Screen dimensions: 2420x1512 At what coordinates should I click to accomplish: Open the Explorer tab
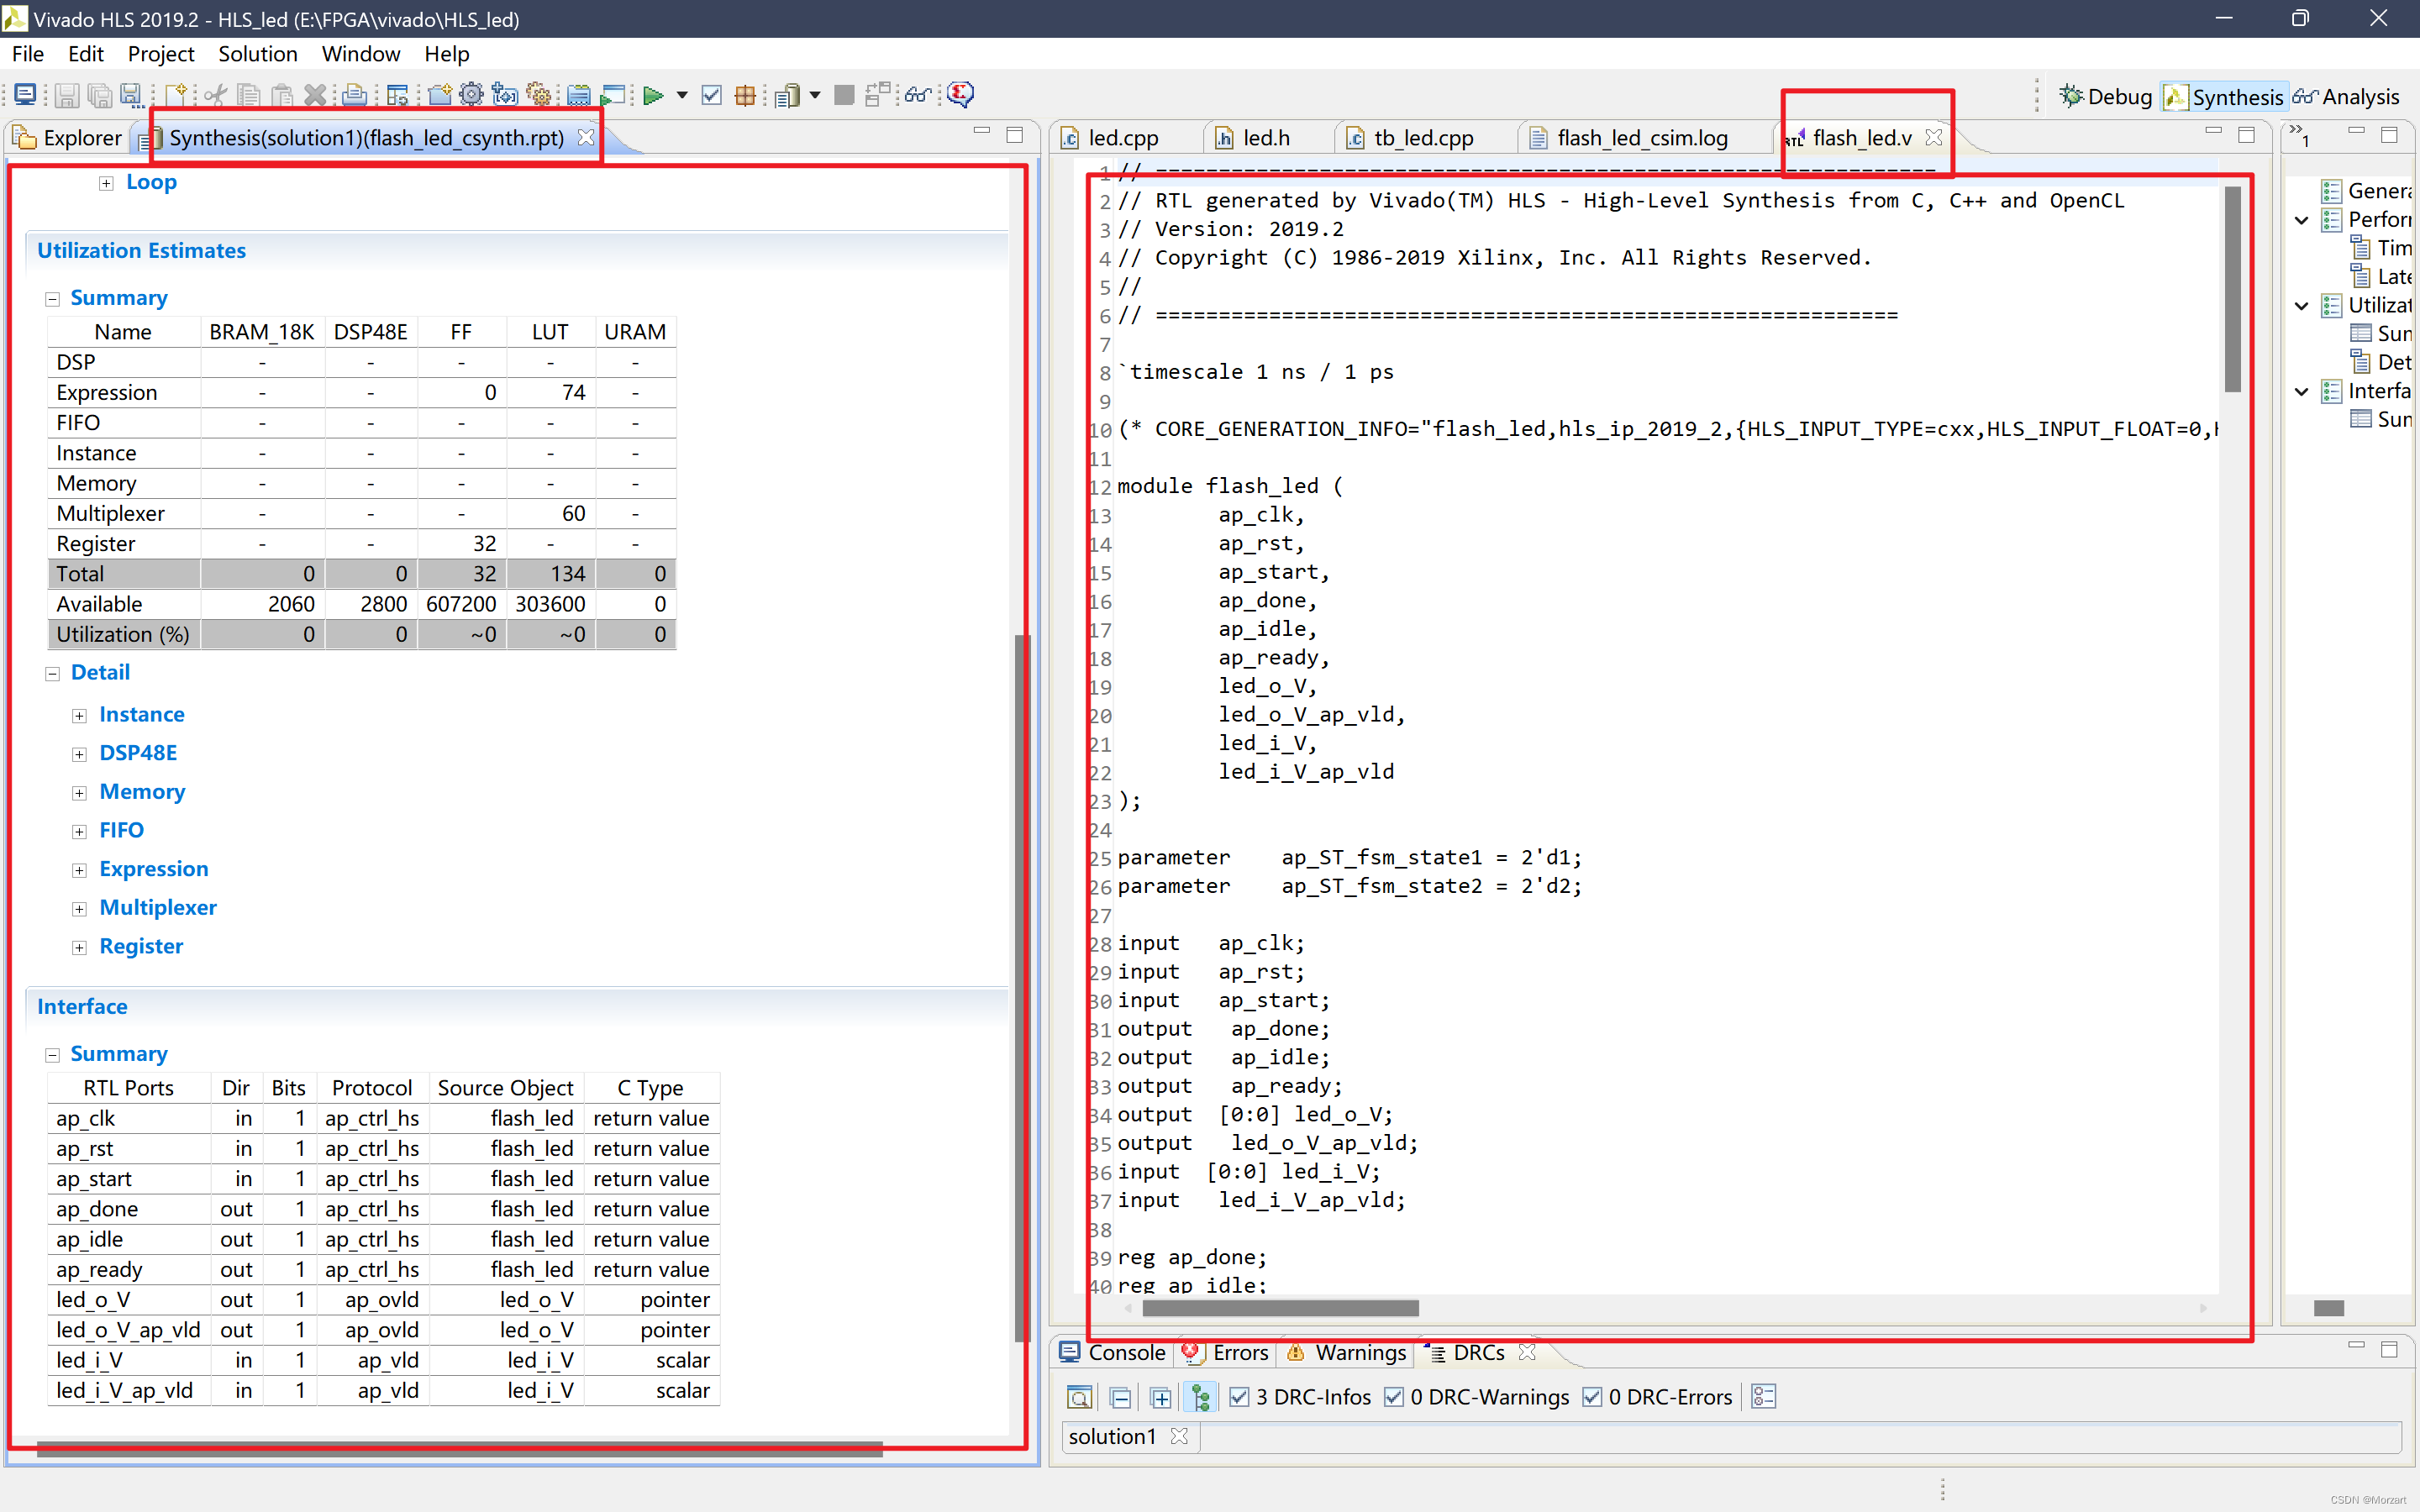tap(67, 138)
